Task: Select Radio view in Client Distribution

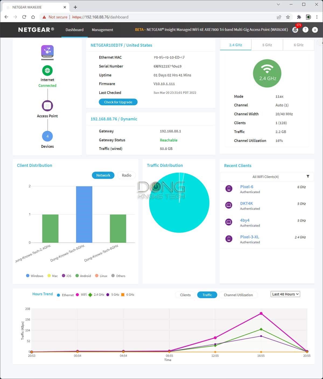Action: click(127, 175)
